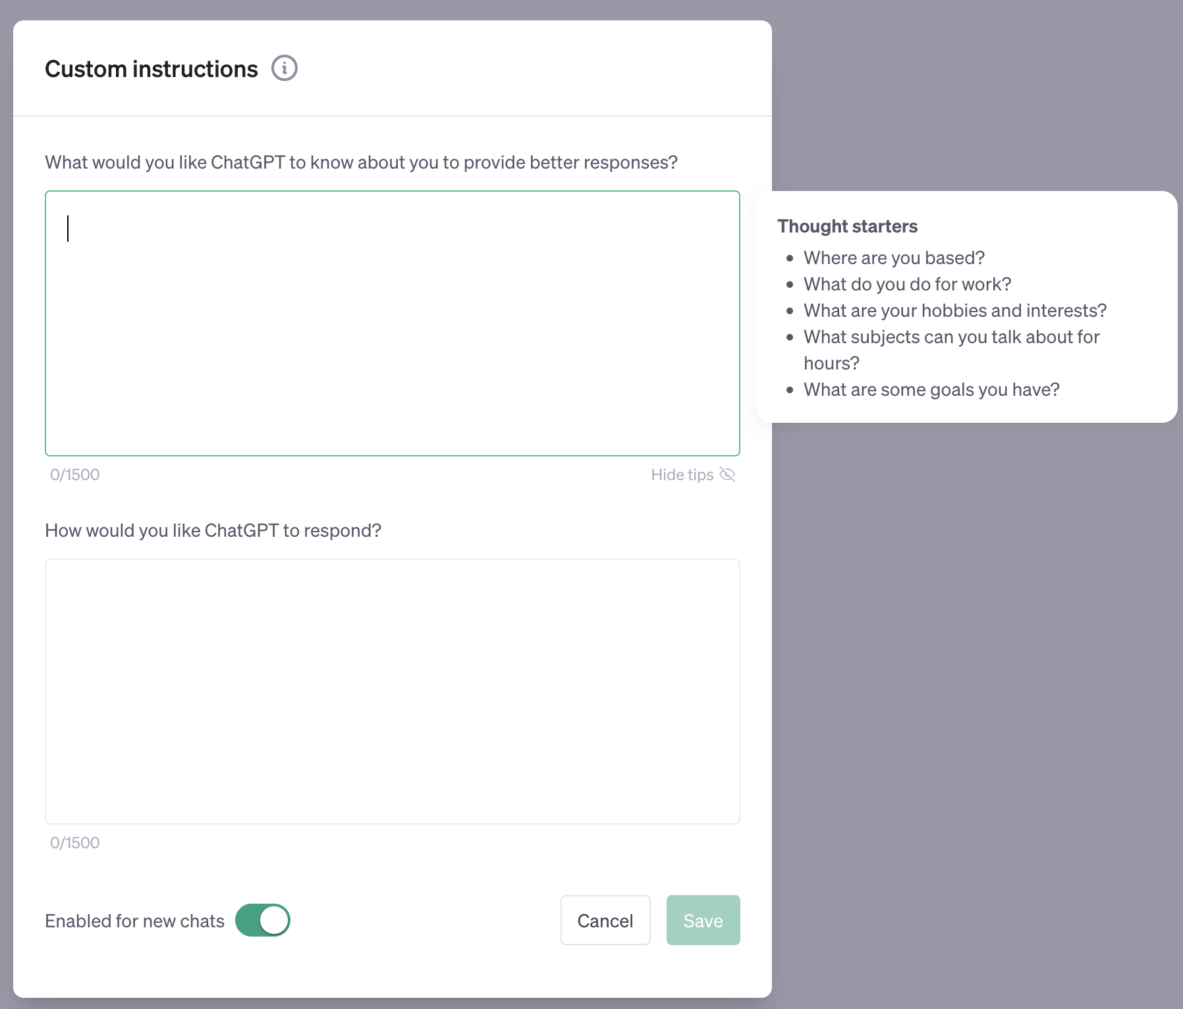Click the Thought starters heading
The height and width of the screenshot is (1009, 1183).
click(x=847, y=226)
